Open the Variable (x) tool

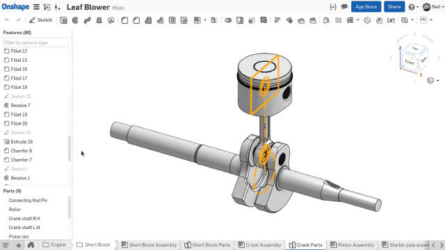[391, 20]
